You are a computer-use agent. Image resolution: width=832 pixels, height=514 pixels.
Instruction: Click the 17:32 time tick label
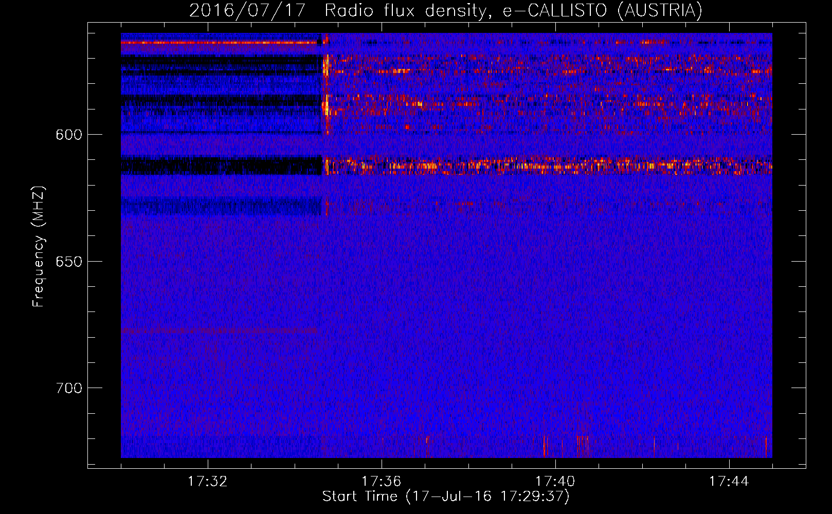tap(207, 482)
